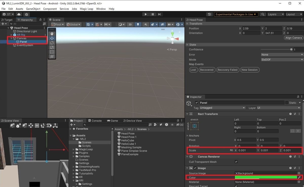Open the Undo History icon
This screenshot has height=187, width=304.
click(x=209, y=14)
